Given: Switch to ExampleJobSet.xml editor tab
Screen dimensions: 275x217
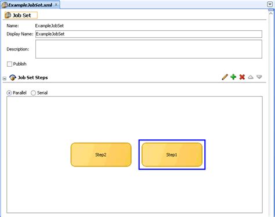Looking at the screenshot, I should (30, 5).
